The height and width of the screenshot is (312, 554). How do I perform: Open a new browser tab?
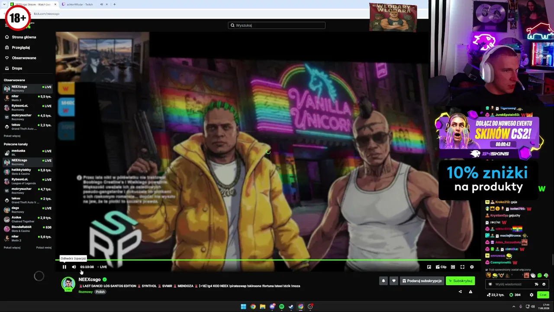click(x=114, y=4)
